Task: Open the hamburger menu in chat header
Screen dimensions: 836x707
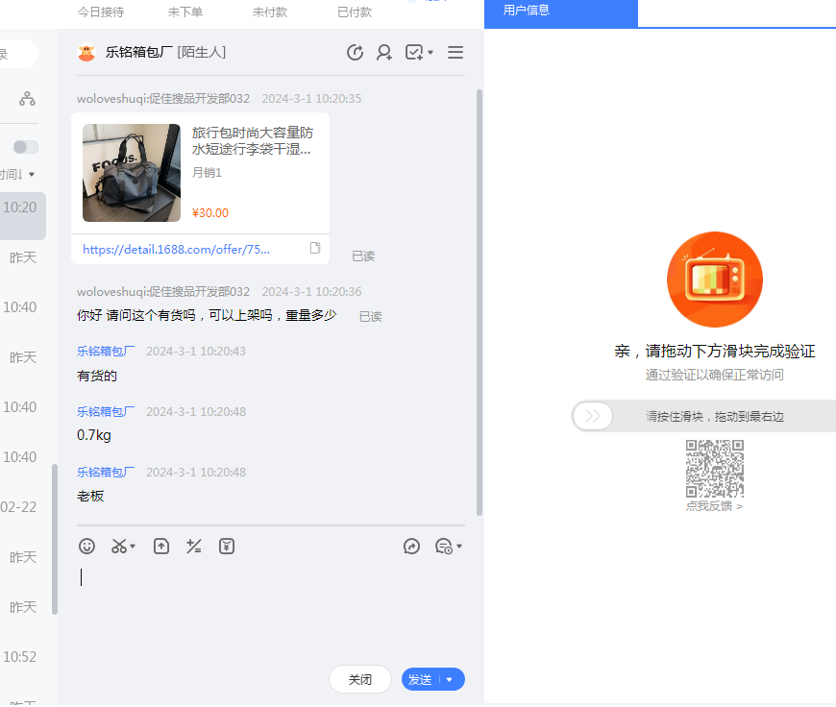Action: pyautogui.click(x=455, y=53)
